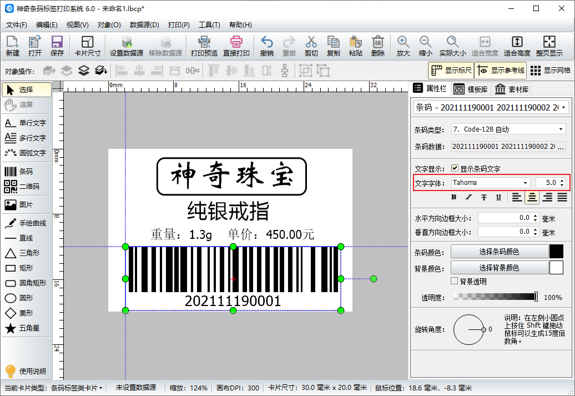The width and height of the screenshot is (575, 396).
Task: Open the 编辑(E) menu
Action: click(47, 25)
